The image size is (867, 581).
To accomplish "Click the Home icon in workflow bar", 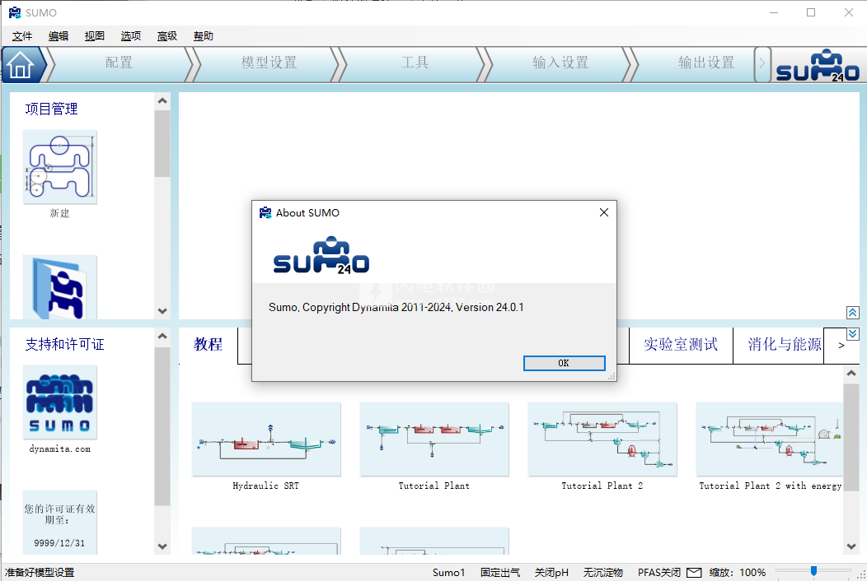I will [21, 65].
